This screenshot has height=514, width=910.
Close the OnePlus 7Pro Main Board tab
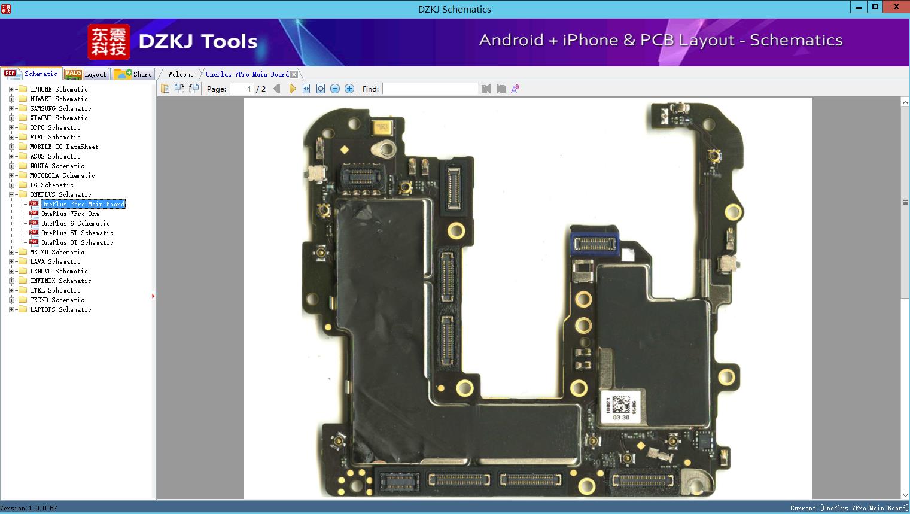click(x=294, y=74)
